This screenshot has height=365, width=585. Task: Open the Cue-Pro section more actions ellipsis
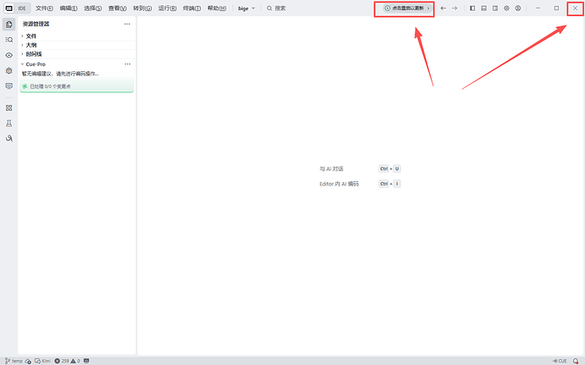[x=127, y=64]
